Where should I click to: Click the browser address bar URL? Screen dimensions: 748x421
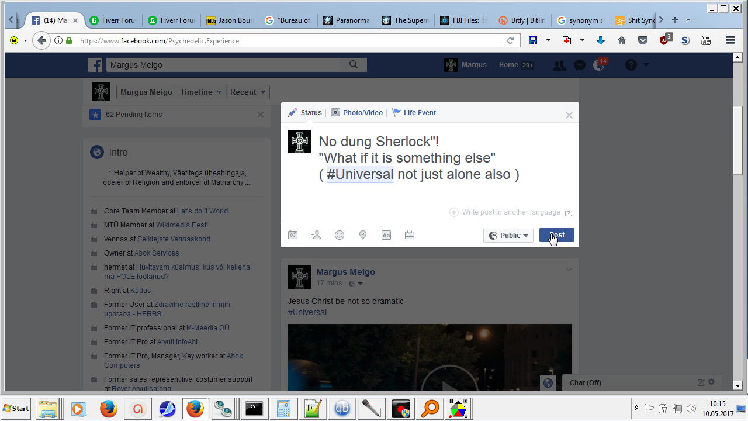289,41
